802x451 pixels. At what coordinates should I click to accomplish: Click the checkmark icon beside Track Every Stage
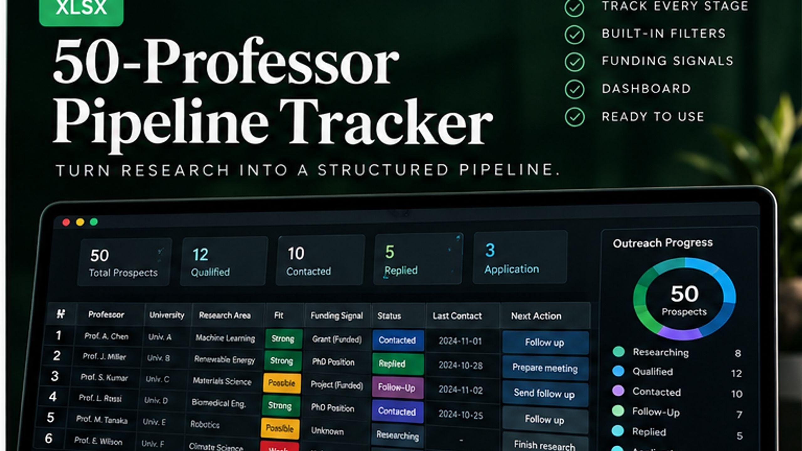(574, 8)
